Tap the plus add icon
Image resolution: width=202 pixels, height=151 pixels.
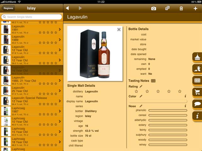195,8
